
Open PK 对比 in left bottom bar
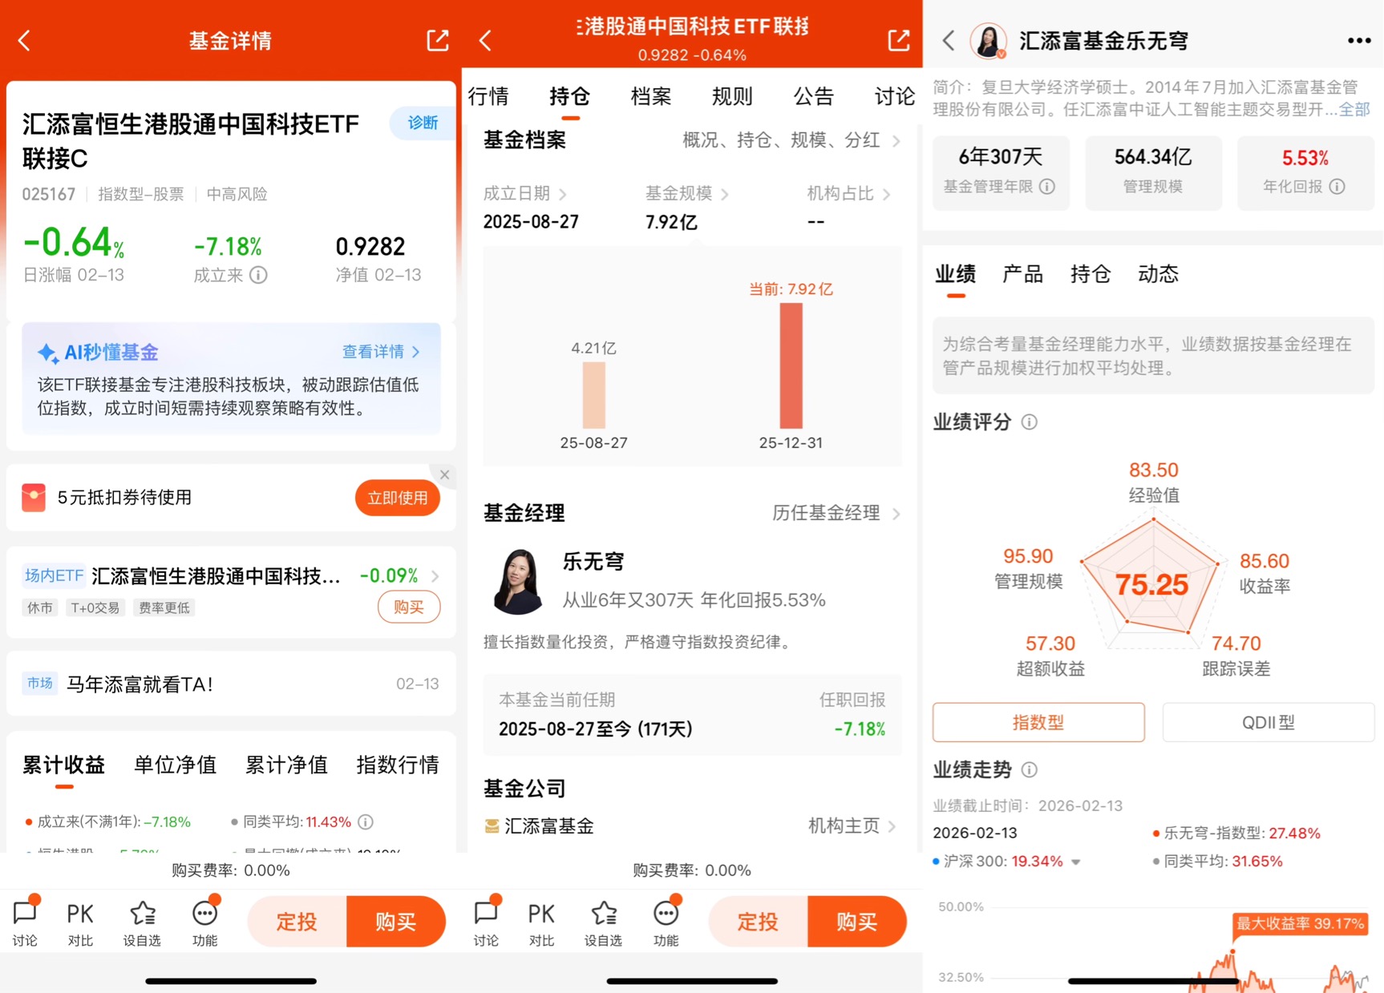80,922
